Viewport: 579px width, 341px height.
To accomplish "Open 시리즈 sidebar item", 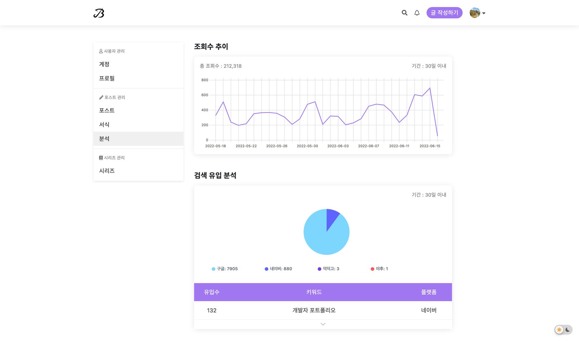I will pyautogui.click(x=107, y=171).
